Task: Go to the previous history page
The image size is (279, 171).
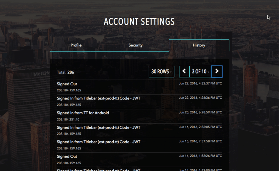Action: 184,72
